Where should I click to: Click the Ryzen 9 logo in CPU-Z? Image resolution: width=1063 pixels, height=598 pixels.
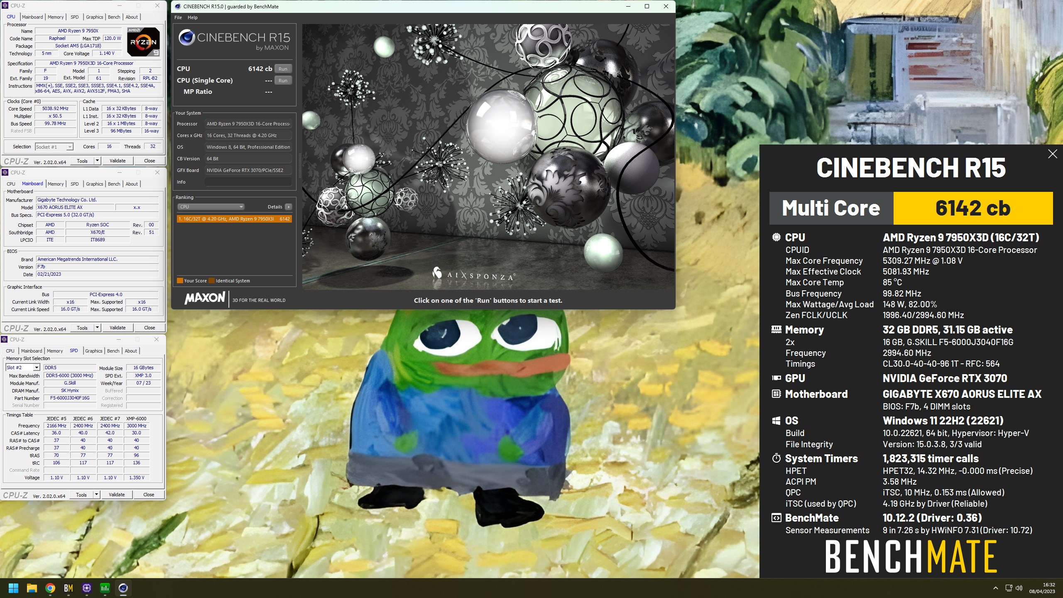[x=143, y=42]
